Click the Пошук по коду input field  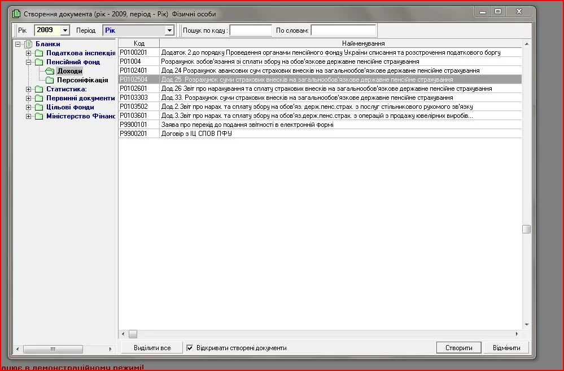251,30
